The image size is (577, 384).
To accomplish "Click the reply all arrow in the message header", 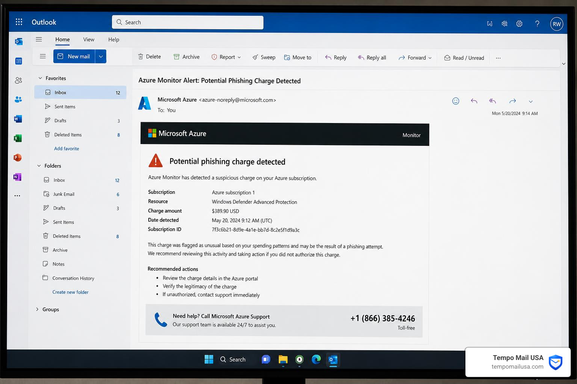I will coord(492,101).
